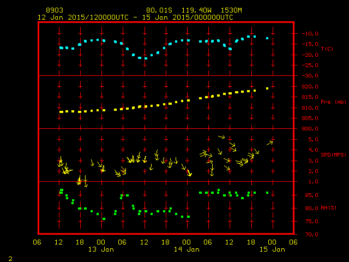349x262 pixels.
Task: Click the 00 hour label above 13 Jan
Action: [x=101, y=242]
